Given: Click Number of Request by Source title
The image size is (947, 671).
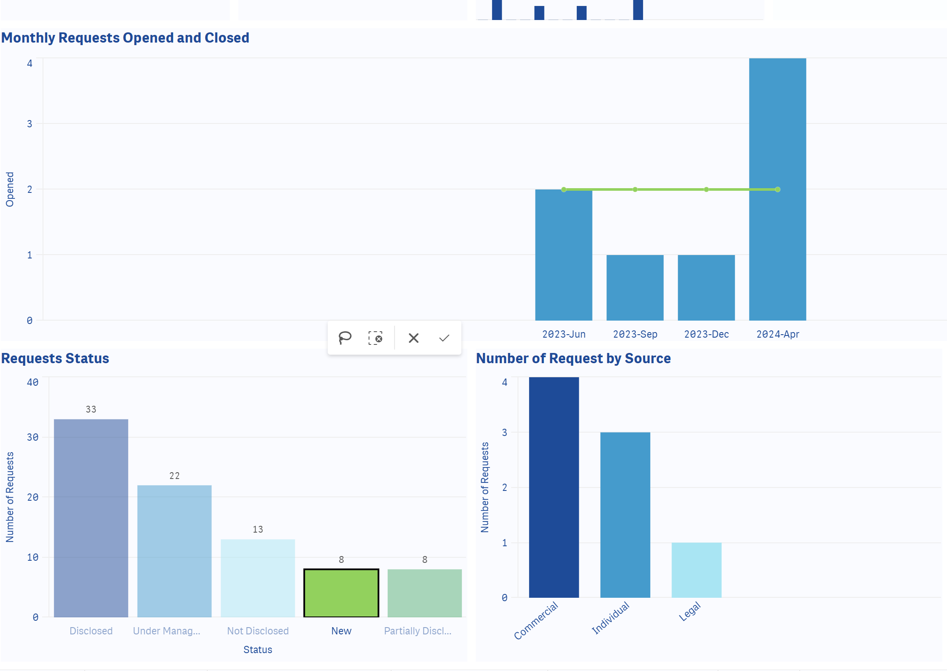Looking at the screenshot, I should pos(573,358).
